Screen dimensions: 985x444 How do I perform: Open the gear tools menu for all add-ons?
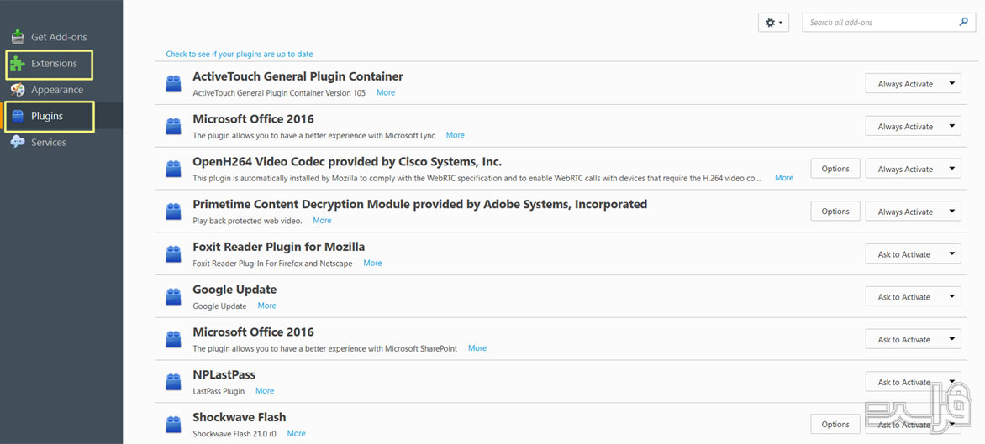(773, 23)
